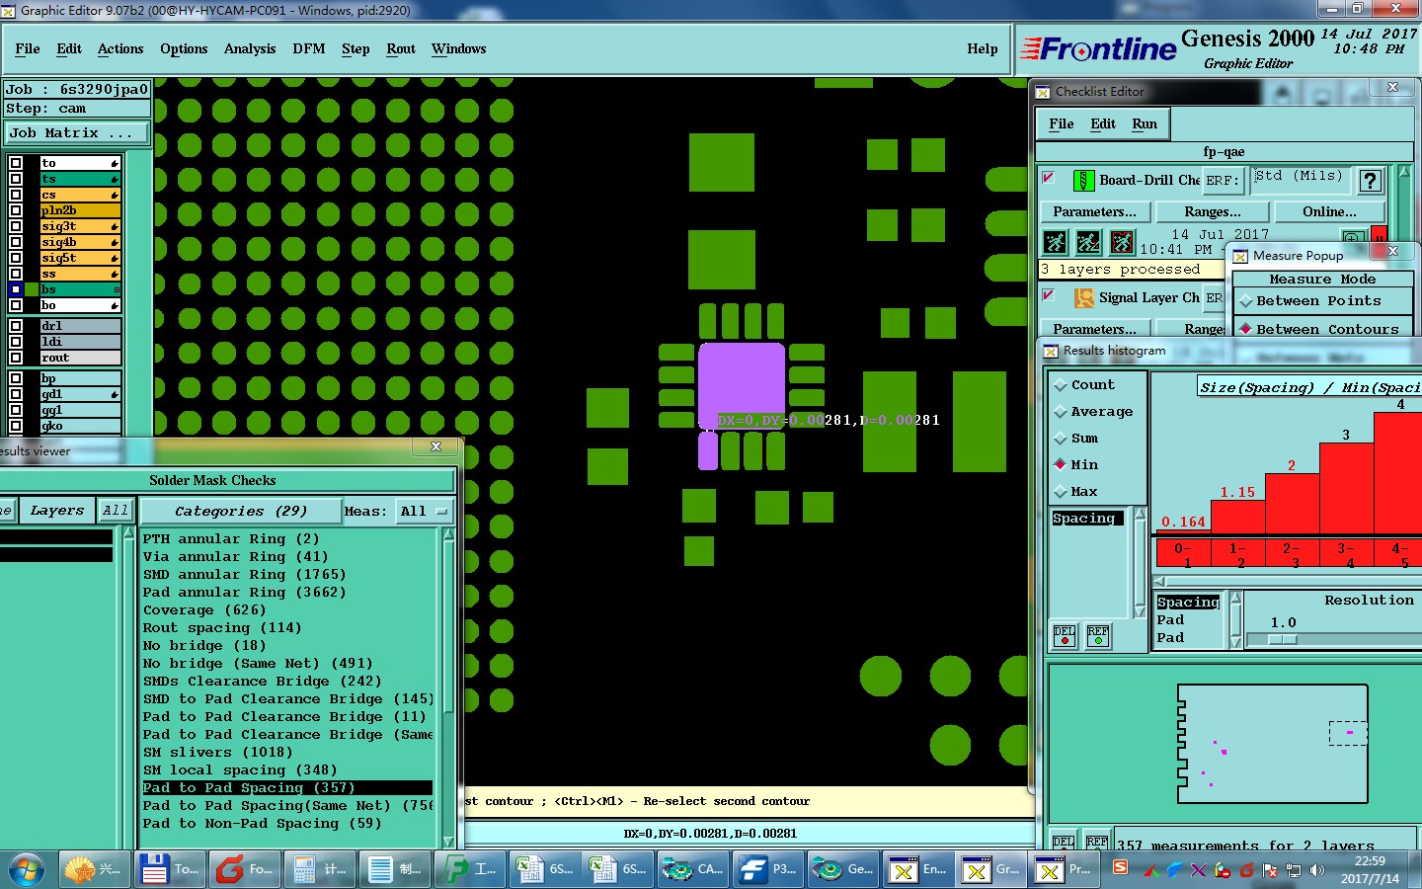Viewport: 1422px width, 889px height.
Task: Open the Job Matrix ... selector
Action: coord(77,132)
